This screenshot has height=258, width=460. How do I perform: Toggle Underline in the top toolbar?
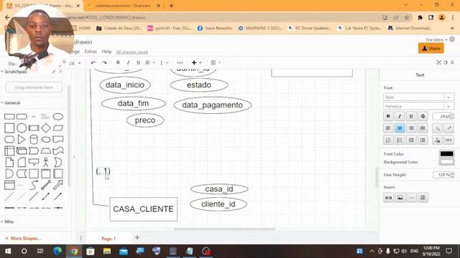pos(138,62)
